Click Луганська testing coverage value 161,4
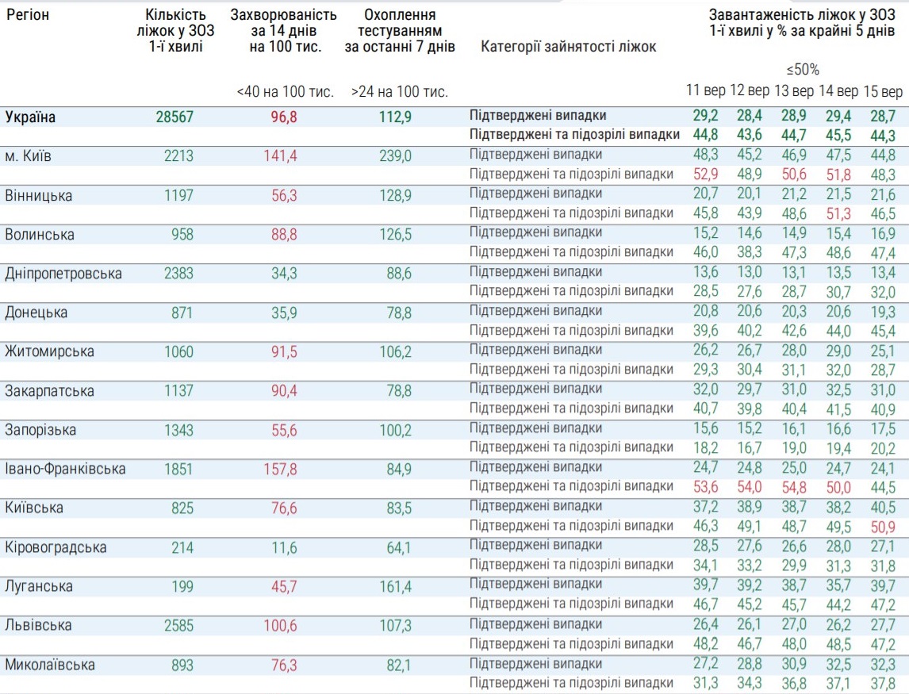This screenshot has width=909, height=694. [x=397, y=586]
